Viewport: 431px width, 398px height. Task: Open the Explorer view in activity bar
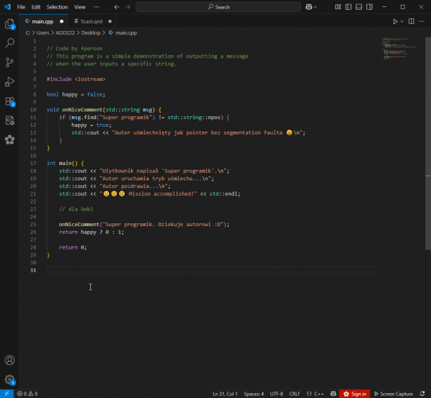(x=10, y=24)
